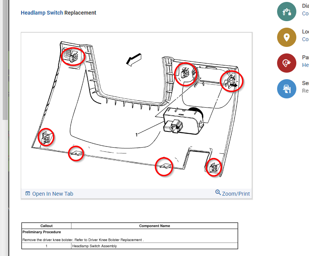Click the truncated 'He' link beside parts icon
This screenshot has width=309, height=256.
click(306, 65)
